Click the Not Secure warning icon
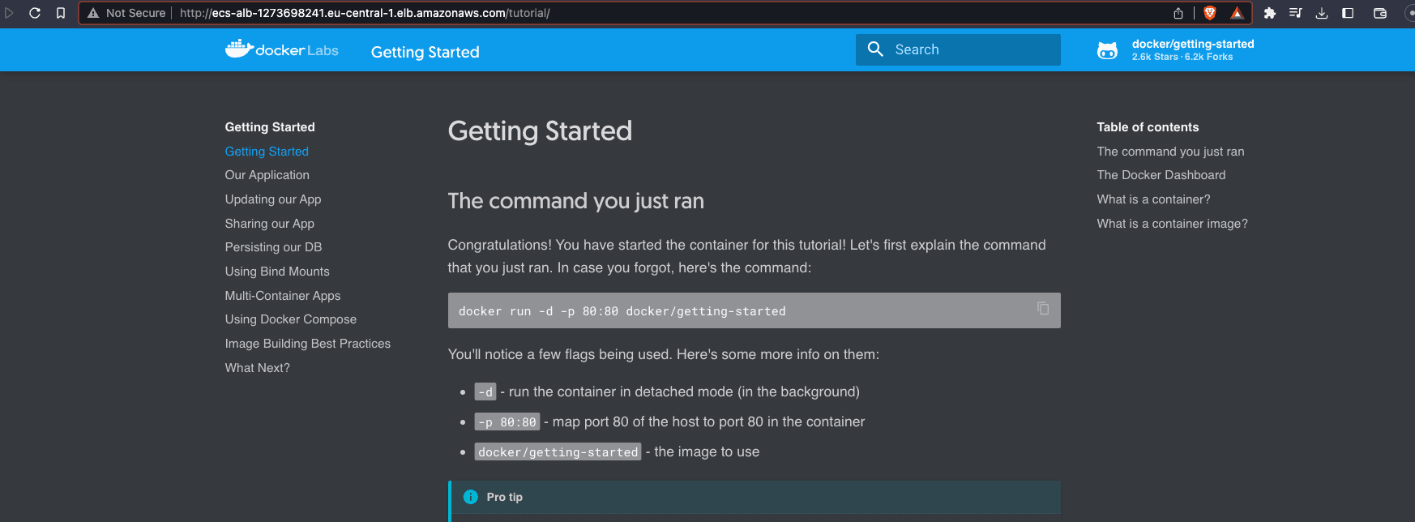1415x522 pixels. pos(93,13)
